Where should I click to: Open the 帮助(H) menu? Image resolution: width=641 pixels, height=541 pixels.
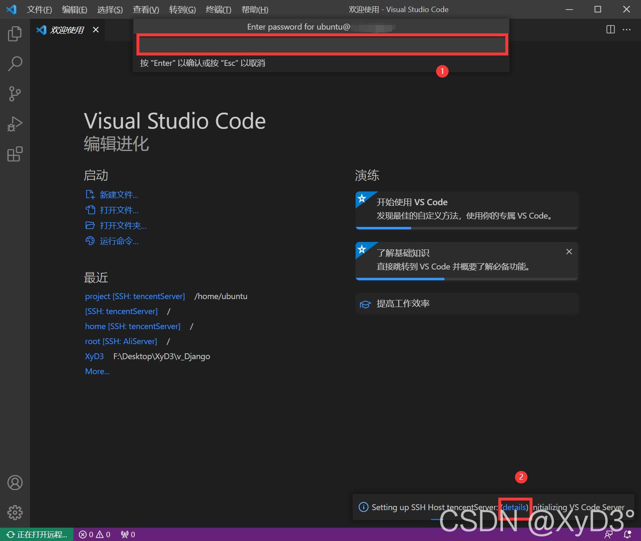point(255,9)
